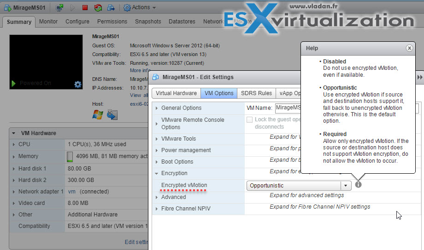This screenshot has height=250, width=424.
Task: Click the VMware Tools status icon beside Windows logo
Action: pyautogui.click(x=112, y=114)
